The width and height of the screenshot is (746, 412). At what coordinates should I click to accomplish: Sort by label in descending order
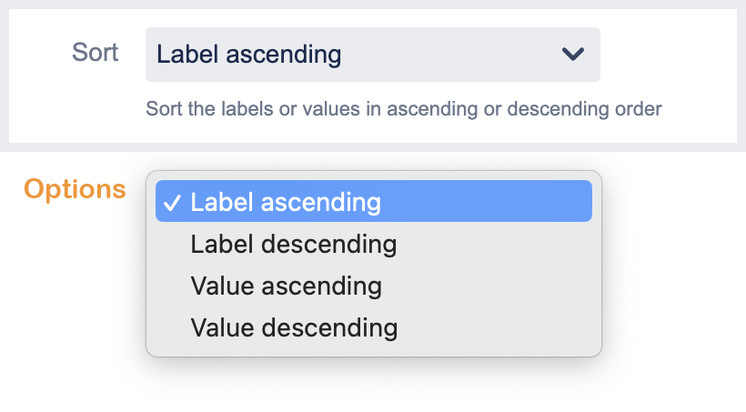pos(293,244)
